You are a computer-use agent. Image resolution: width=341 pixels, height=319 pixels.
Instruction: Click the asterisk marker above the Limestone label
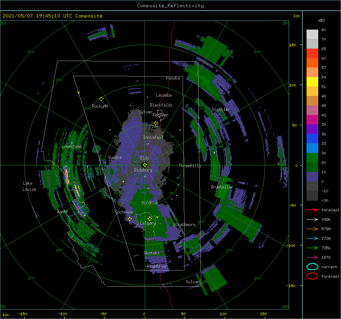point(72,143)
